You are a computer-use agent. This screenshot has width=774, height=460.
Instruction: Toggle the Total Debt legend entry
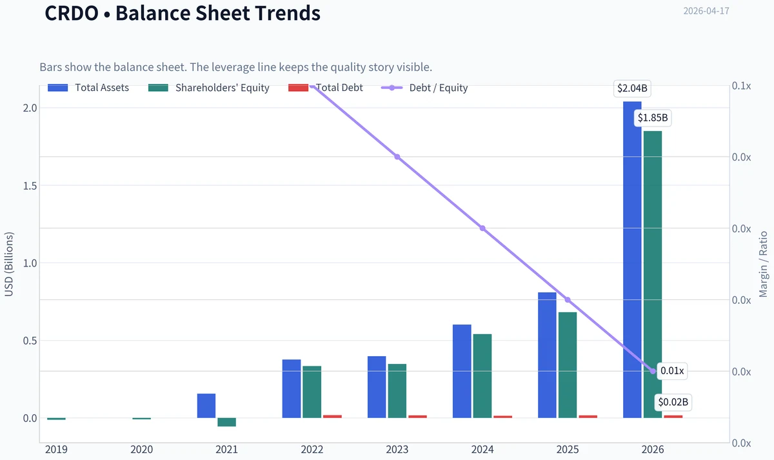pyautogui.click(x=325, y=88)
